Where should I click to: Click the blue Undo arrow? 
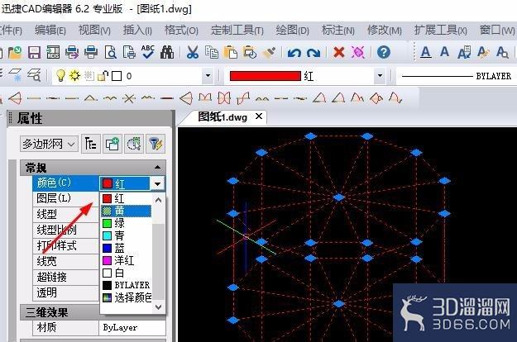pos(294,53)
